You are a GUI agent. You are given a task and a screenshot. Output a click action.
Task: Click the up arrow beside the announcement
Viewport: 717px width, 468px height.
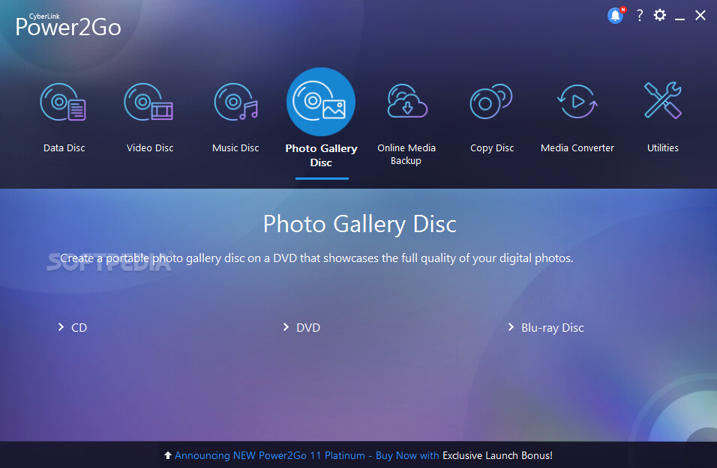tap(168, 455)
